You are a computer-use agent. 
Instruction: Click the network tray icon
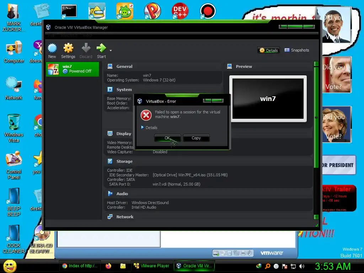coord(293,266)
